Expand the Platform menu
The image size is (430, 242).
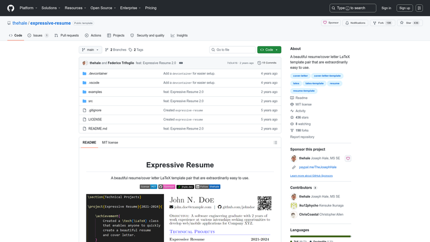tap(28, 8)
